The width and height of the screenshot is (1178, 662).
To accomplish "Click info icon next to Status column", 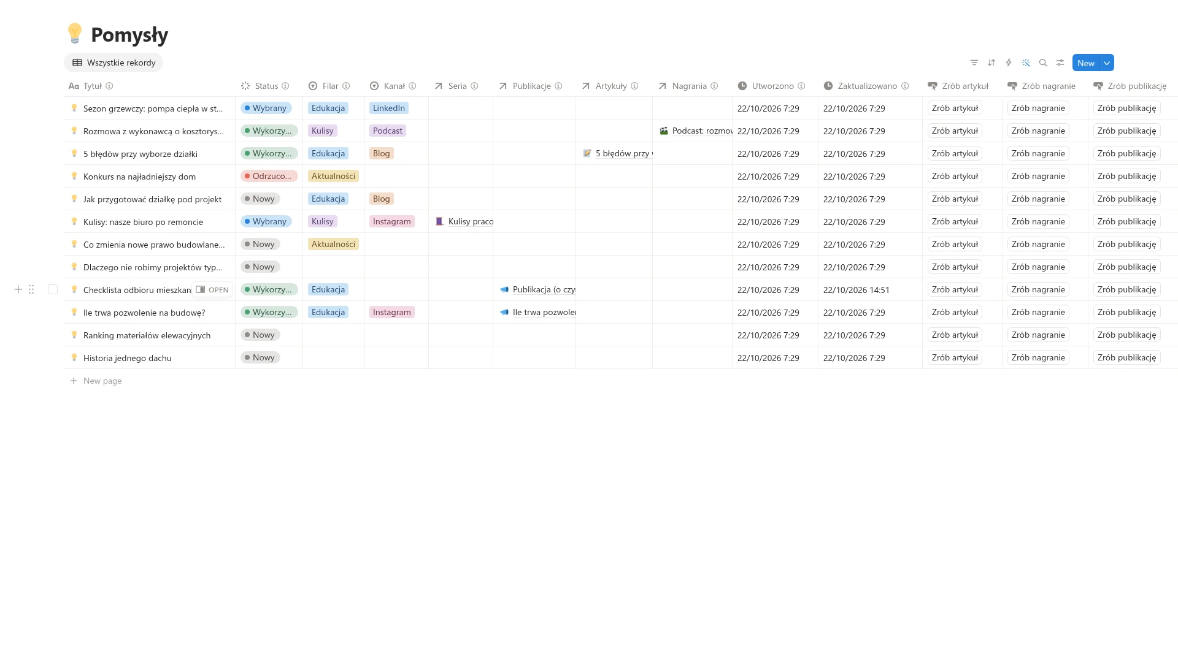I will coord(285,86).
